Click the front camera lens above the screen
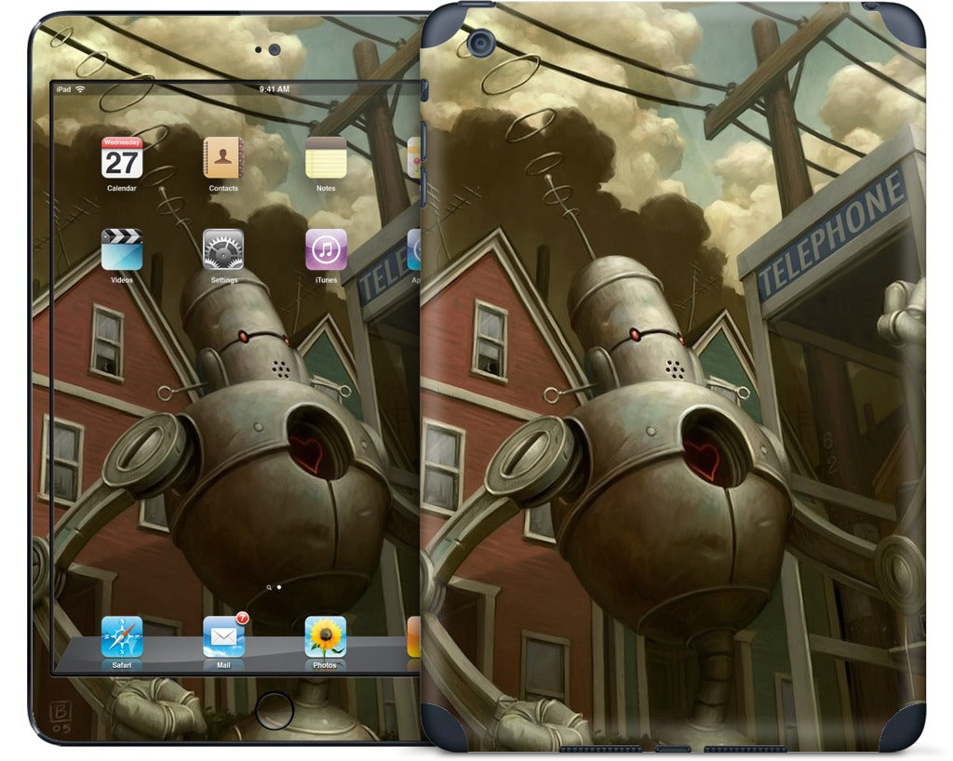Image resolution: width=953 pixels, height=761 pixels. [275, 50]
